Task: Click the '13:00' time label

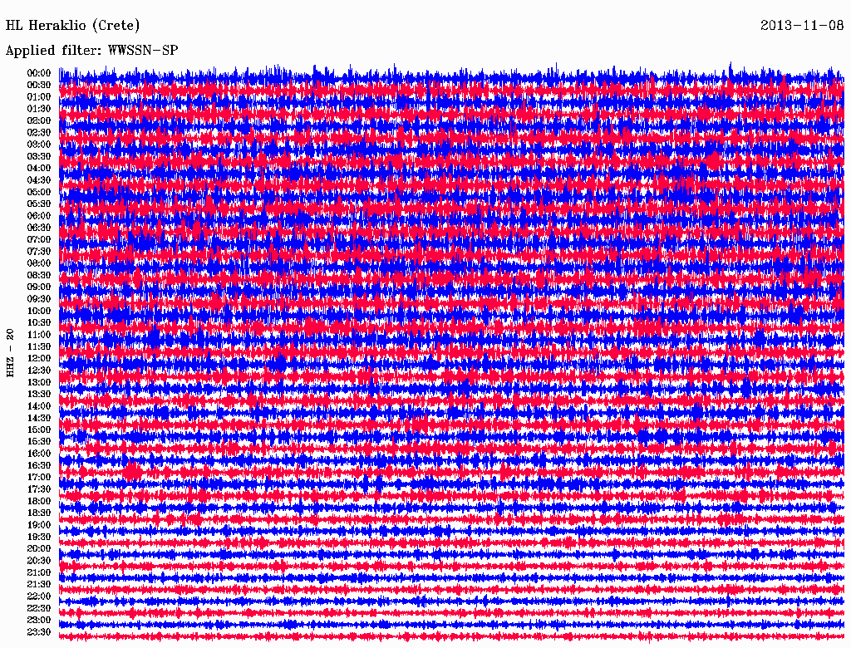Action: click(39, 382)
